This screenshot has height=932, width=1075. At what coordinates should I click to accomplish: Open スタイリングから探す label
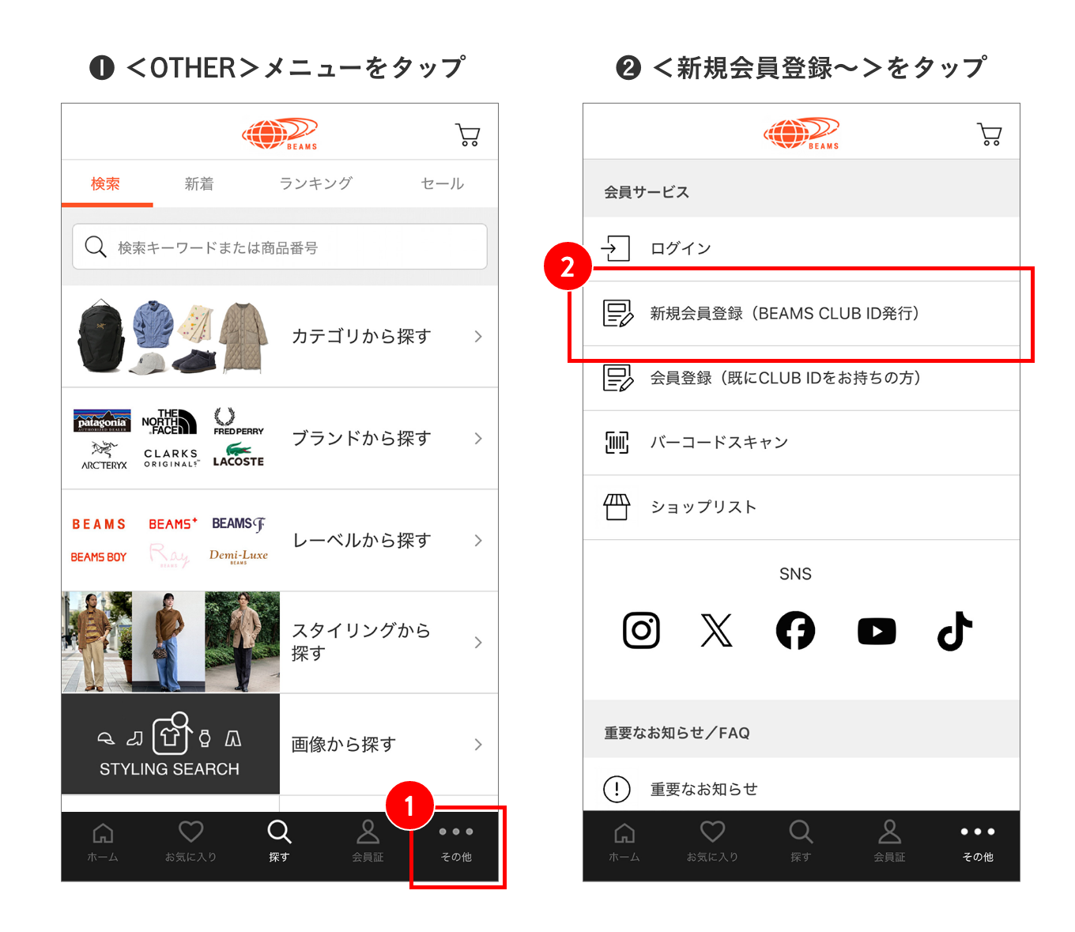361,642
